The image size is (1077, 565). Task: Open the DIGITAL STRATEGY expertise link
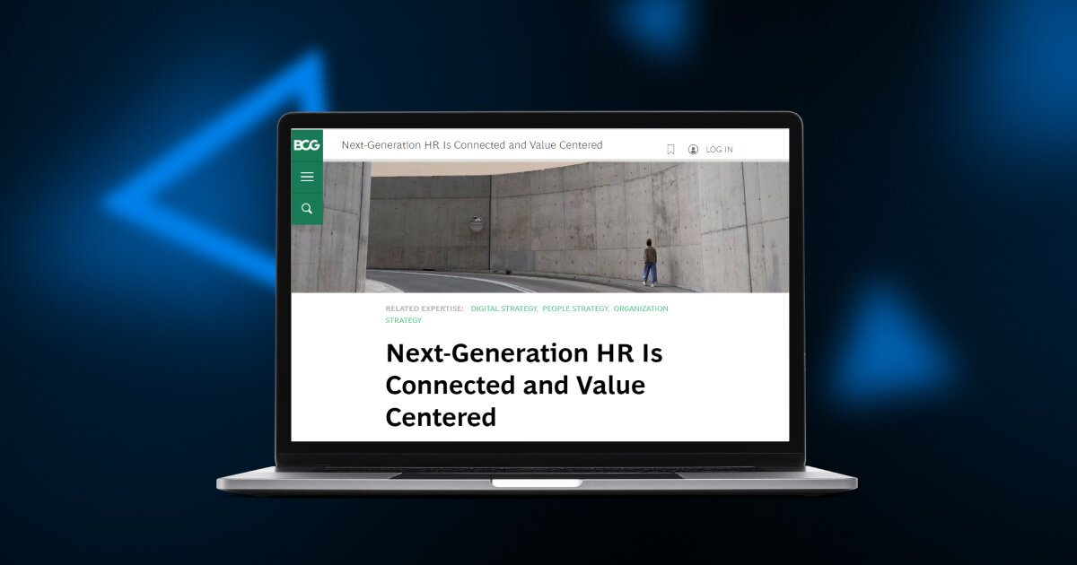503,309
